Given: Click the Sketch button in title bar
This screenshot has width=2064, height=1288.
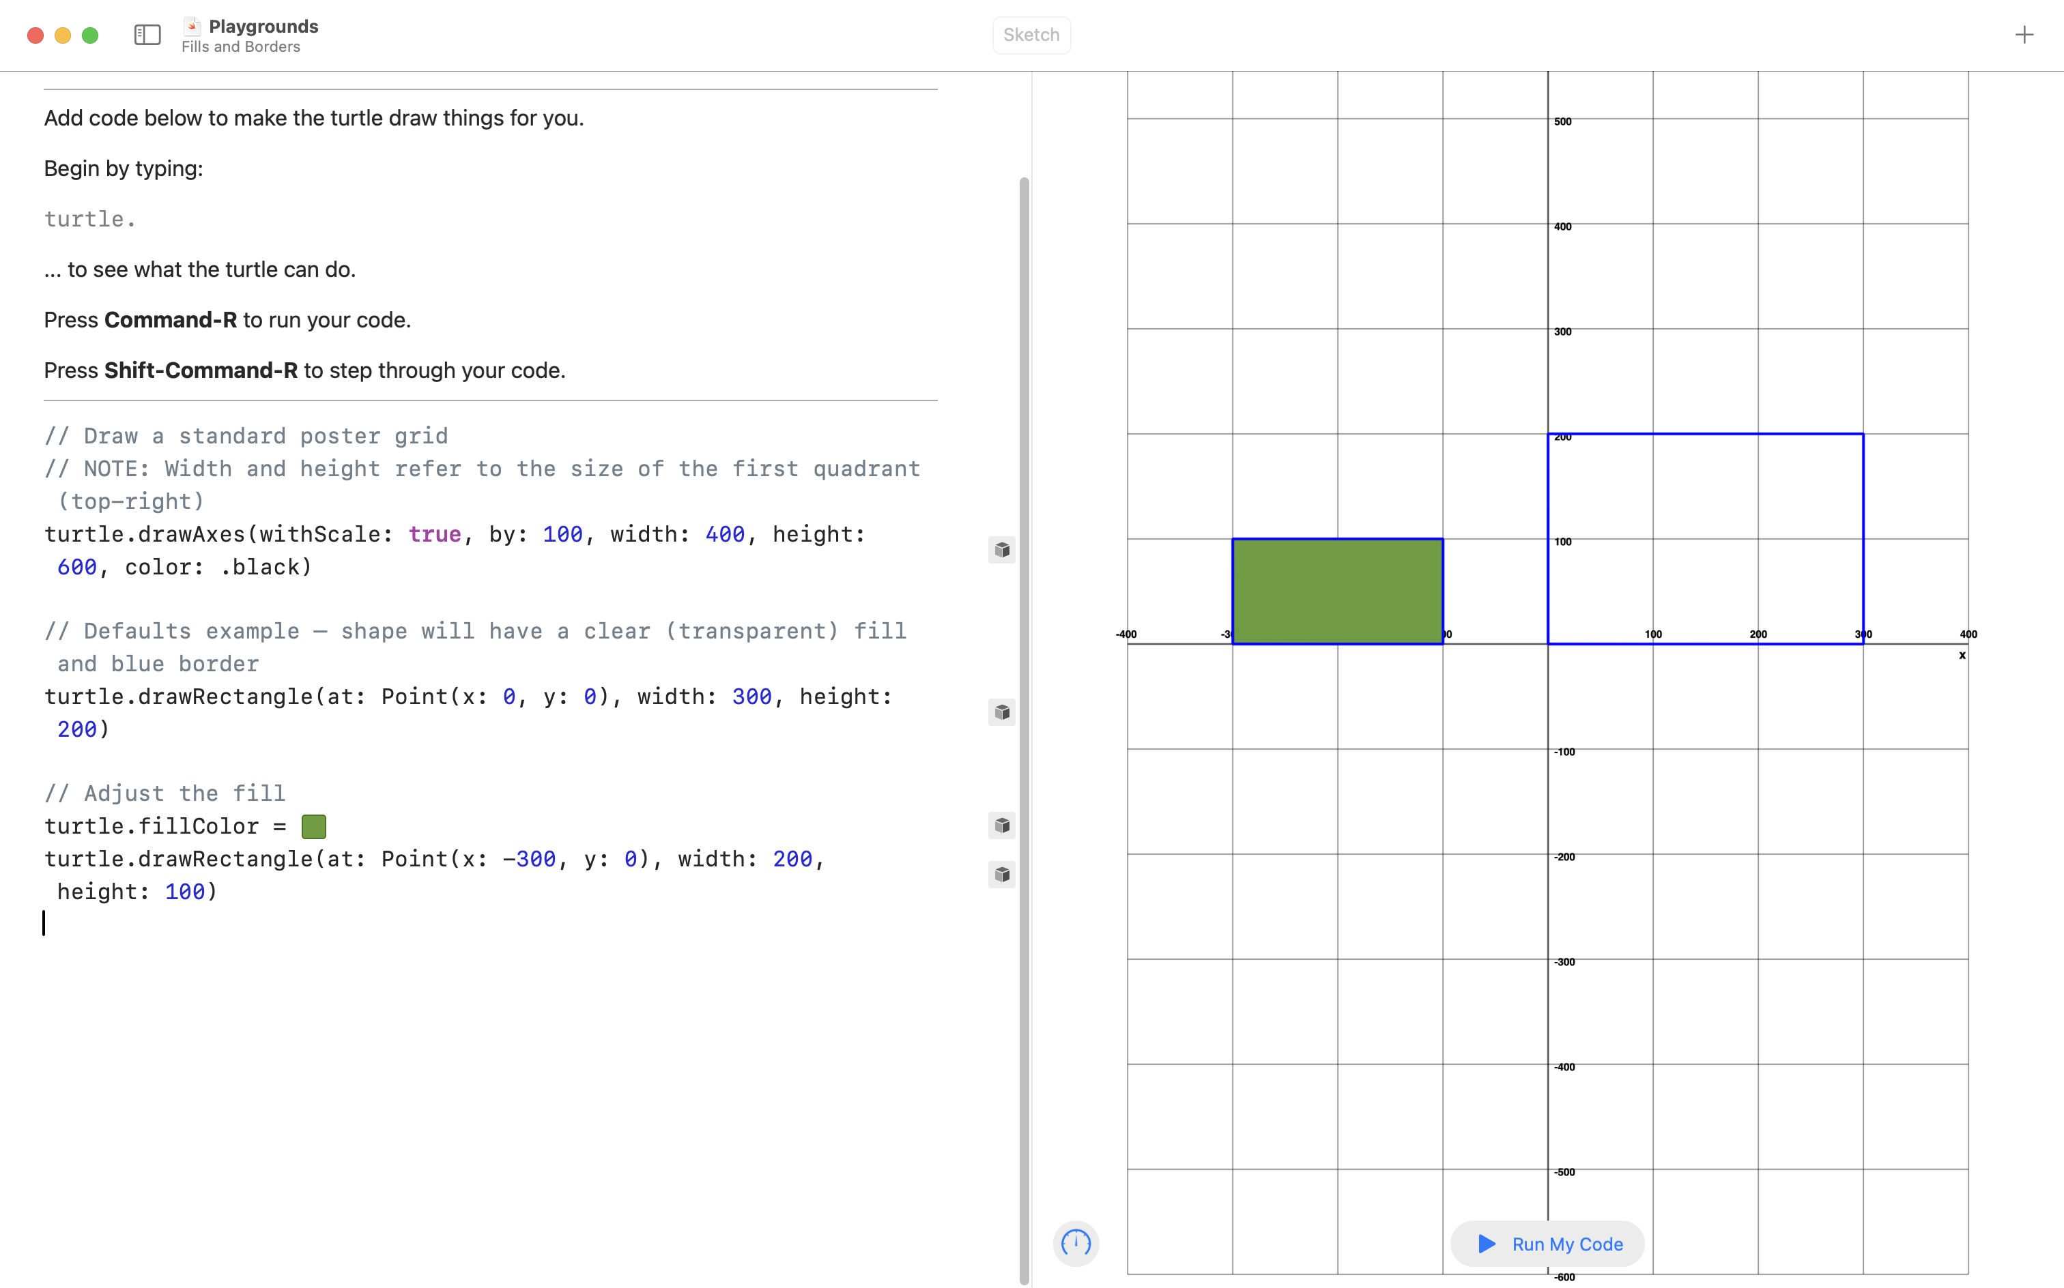Looking at the screenshot, I should click(x=1031, y=35).
